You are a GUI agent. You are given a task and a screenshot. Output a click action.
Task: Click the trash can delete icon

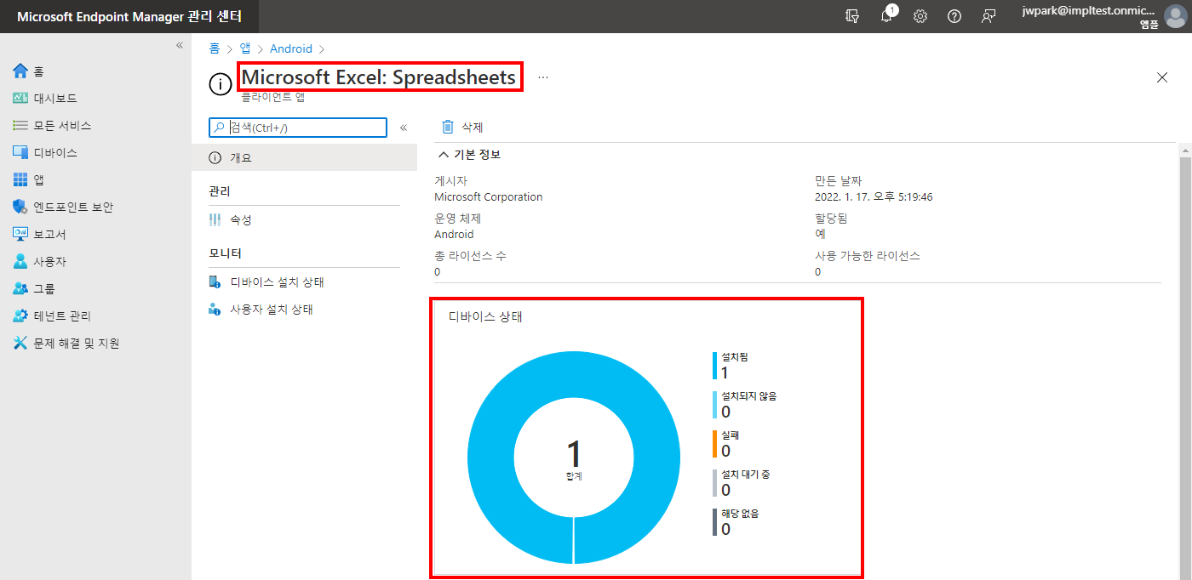[447, 127]
